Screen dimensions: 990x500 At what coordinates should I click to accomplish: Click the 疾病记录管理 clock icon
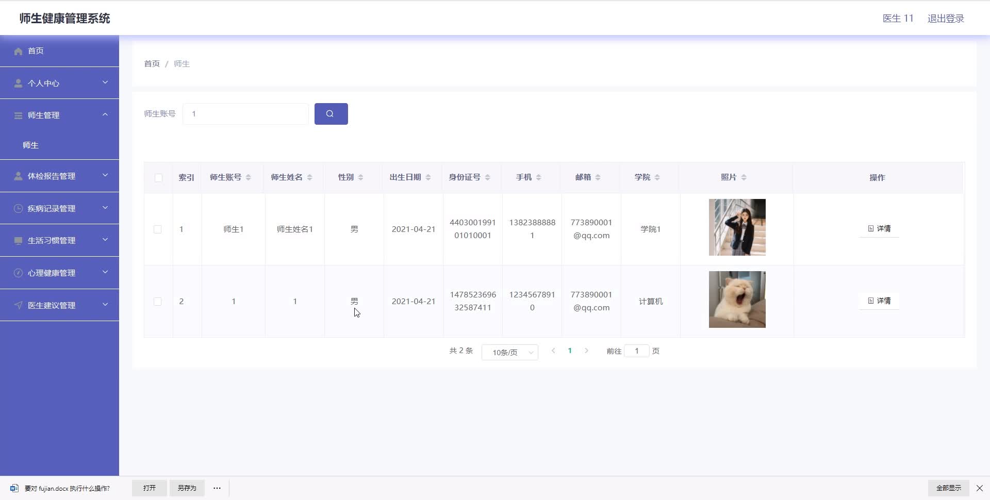click(x=19, y=209)
